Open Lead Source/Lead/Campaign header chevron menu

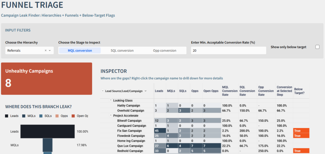(x=145, y=91)
